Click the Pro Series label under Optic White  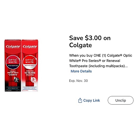coord(13,66)
